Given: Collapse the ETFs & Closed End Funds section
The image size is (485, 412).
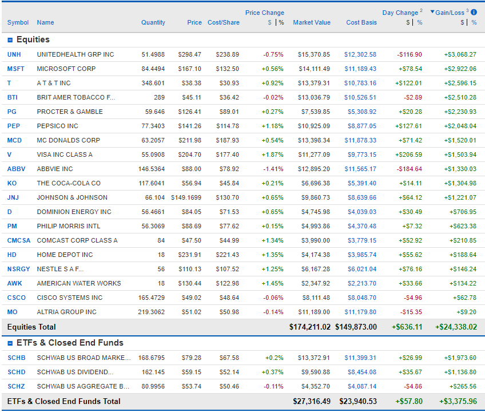Looking at the screenshot, I should click(10, 343).
